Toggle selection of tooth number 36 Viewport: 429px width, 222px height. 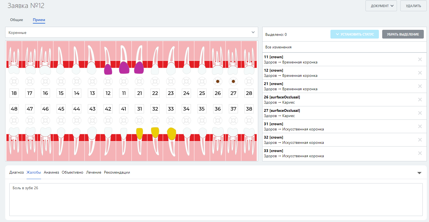tap(218, 109)
